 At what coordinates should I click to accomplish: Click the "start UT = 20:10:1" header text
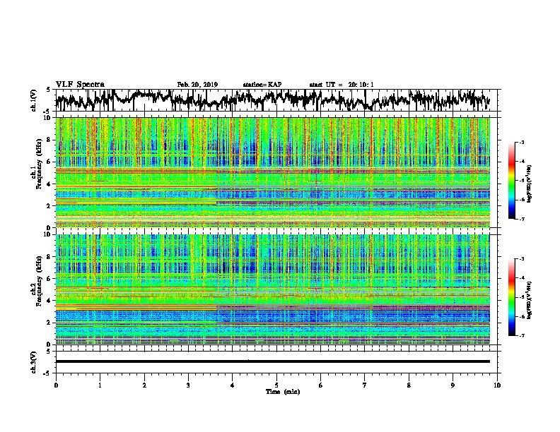[x=342, y=85]
